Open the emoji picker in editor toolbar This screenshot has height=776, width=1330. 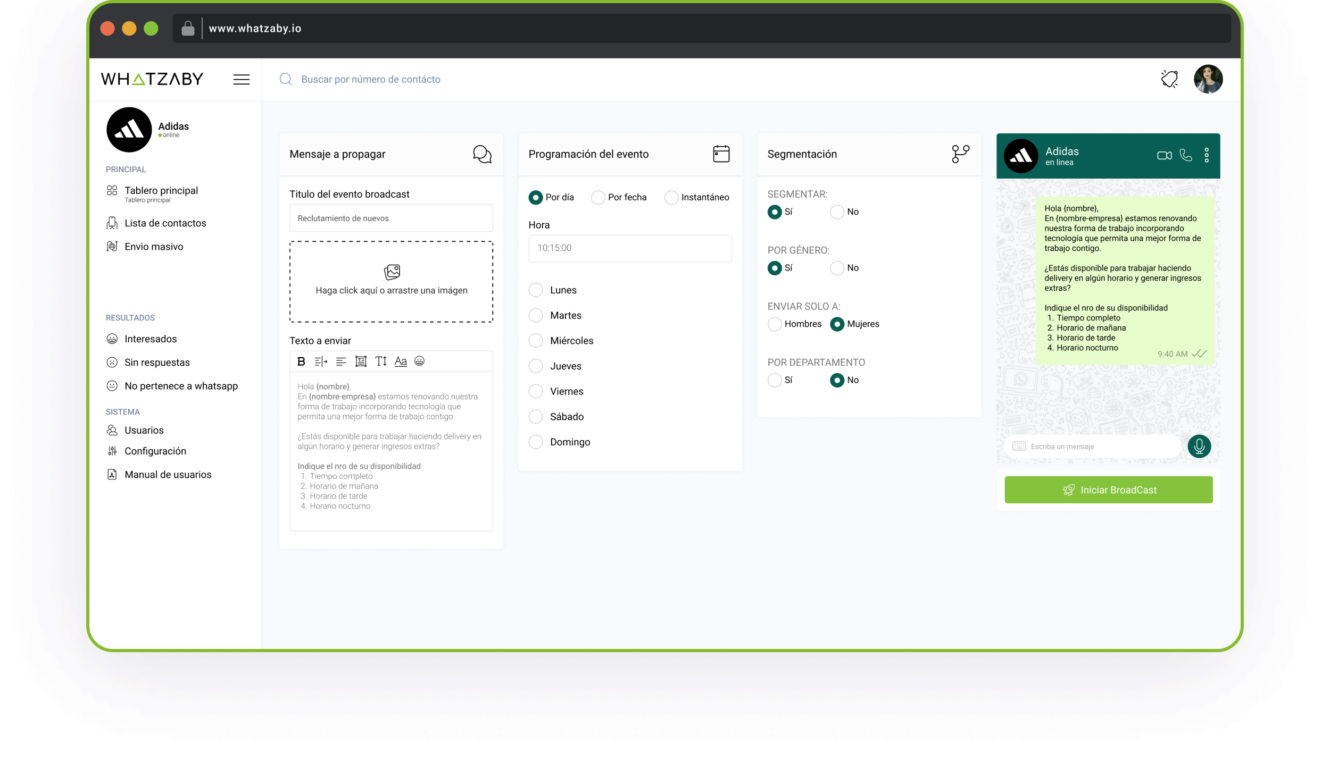(x=419, y=361)
